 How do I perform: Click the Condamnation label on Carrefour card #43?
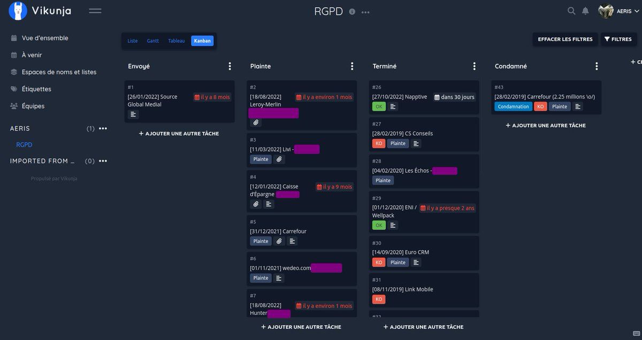513,106
